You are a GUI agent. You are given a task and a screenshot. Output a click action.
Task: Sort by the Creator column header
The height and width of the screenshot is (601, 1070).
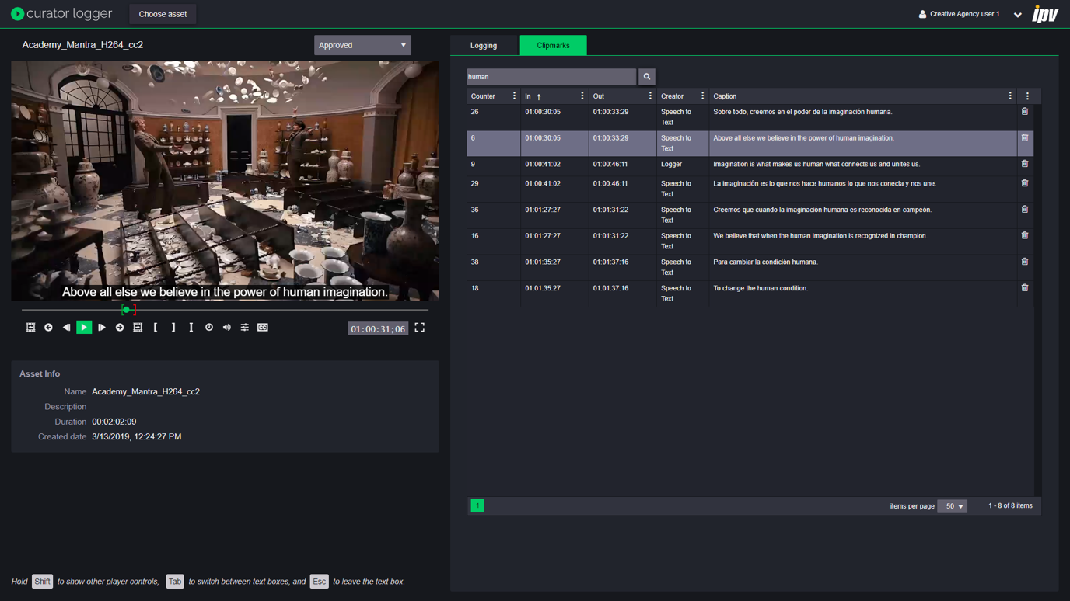coord(672,96)
